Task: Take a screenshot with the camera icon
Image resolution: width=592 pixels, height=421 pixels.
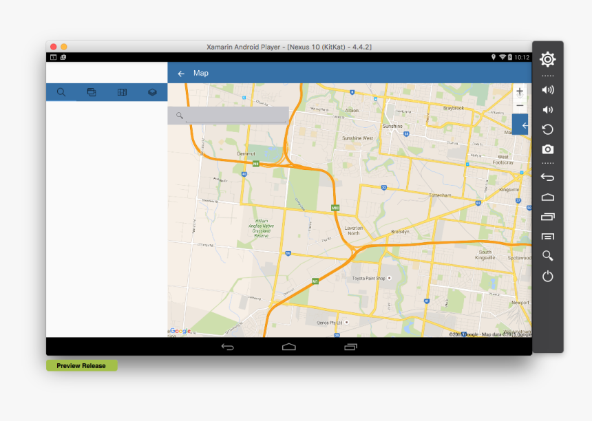Action: point(547,149)
